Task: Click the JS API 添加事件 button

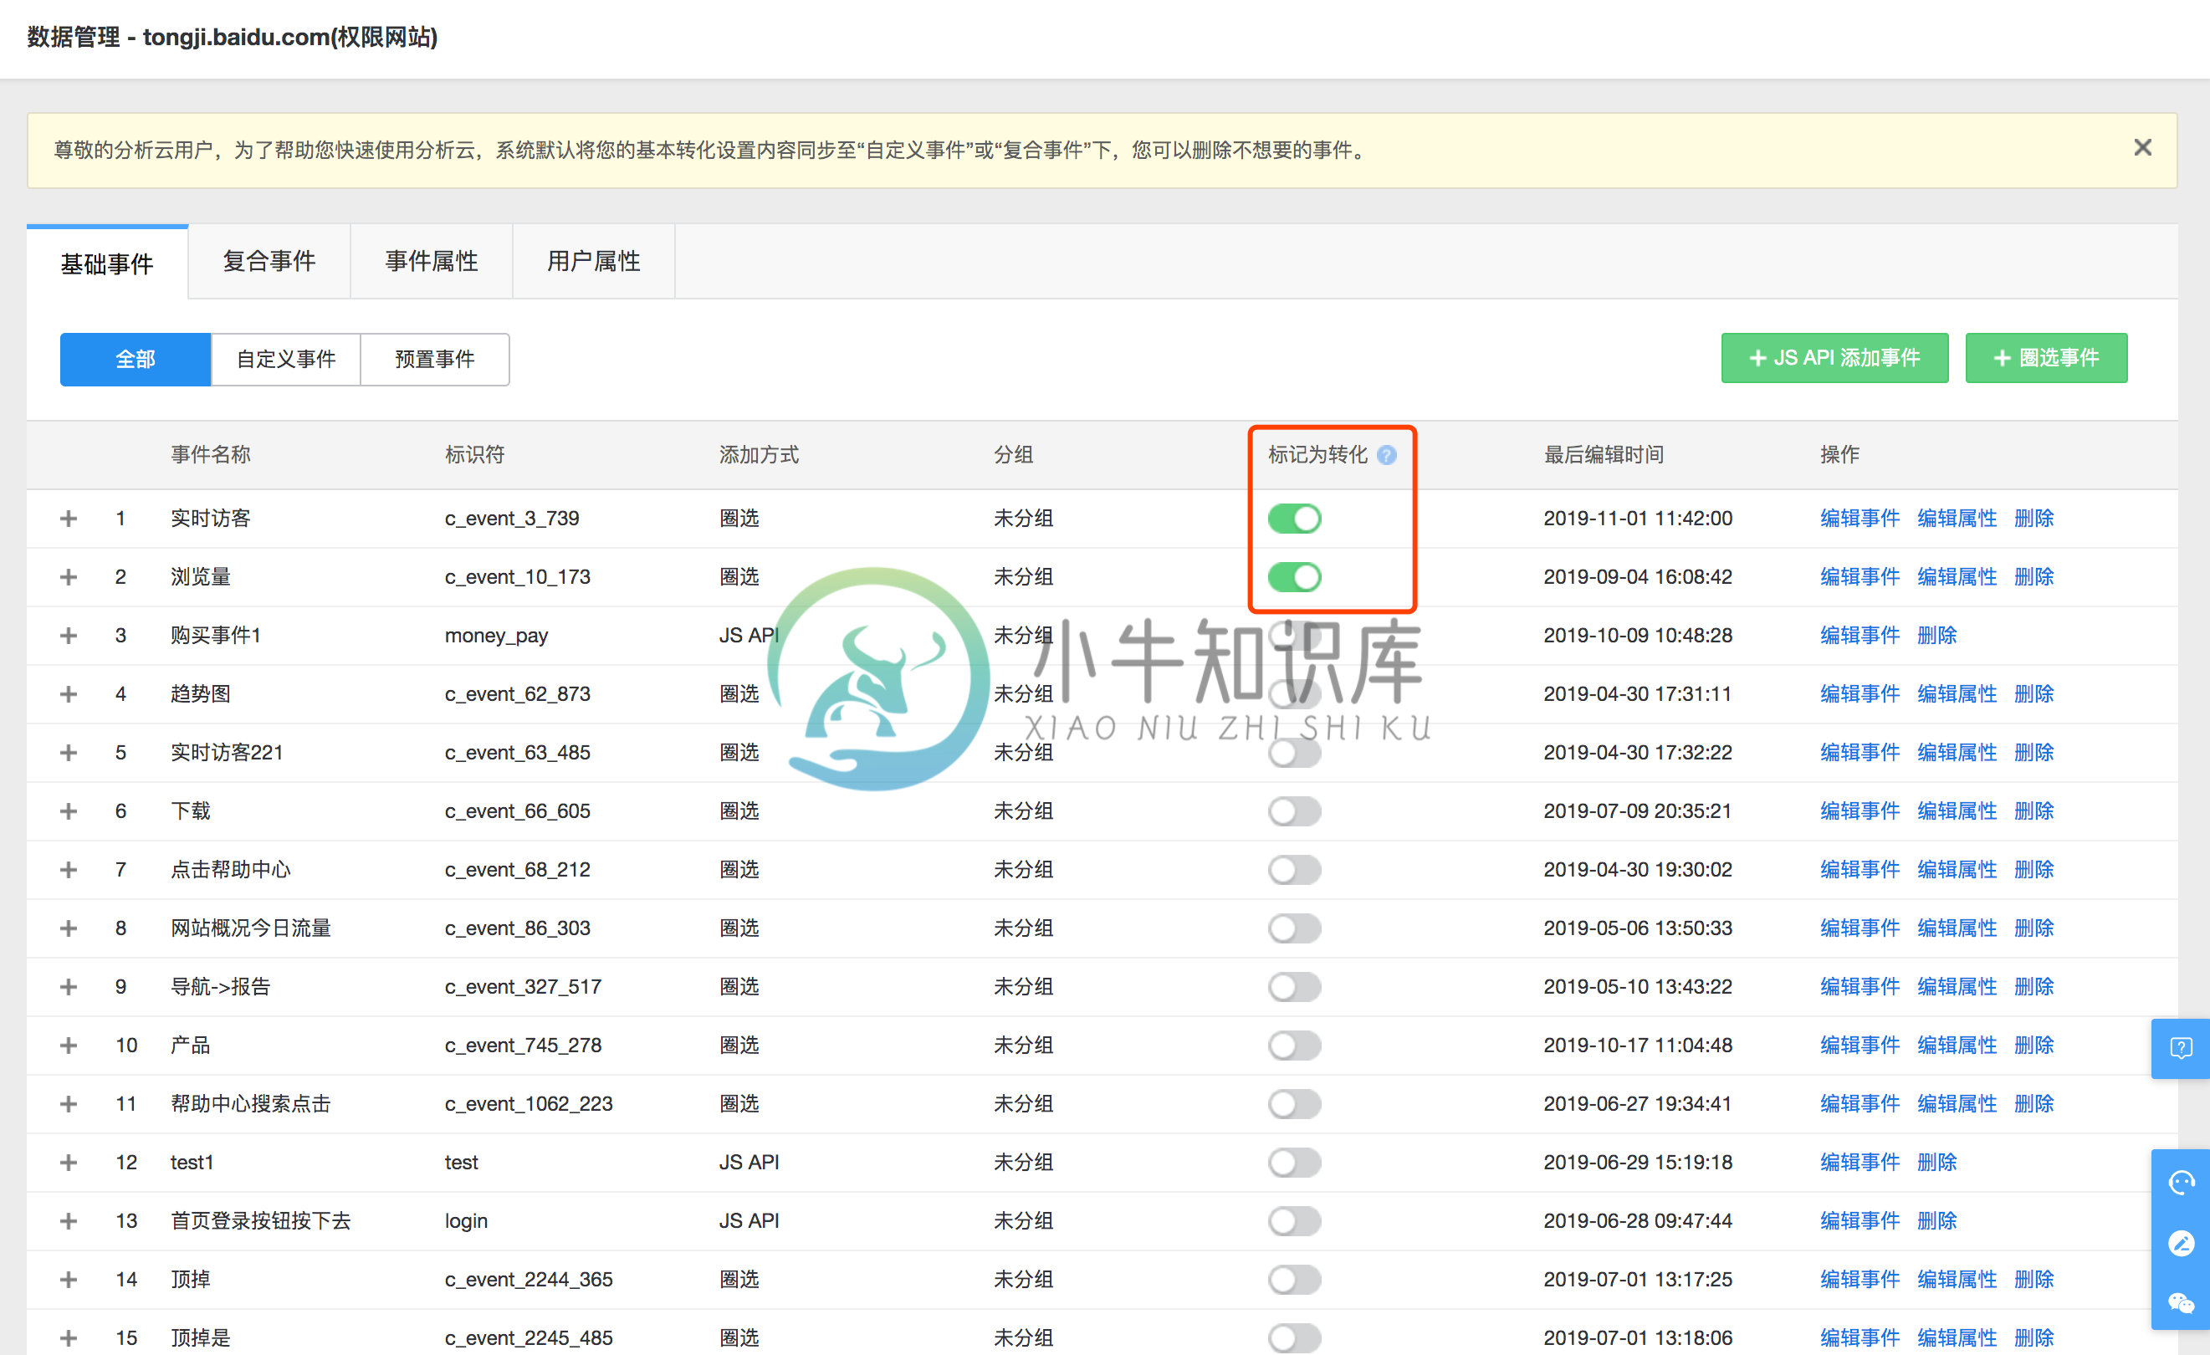Action: click(x=1834, y=358)
